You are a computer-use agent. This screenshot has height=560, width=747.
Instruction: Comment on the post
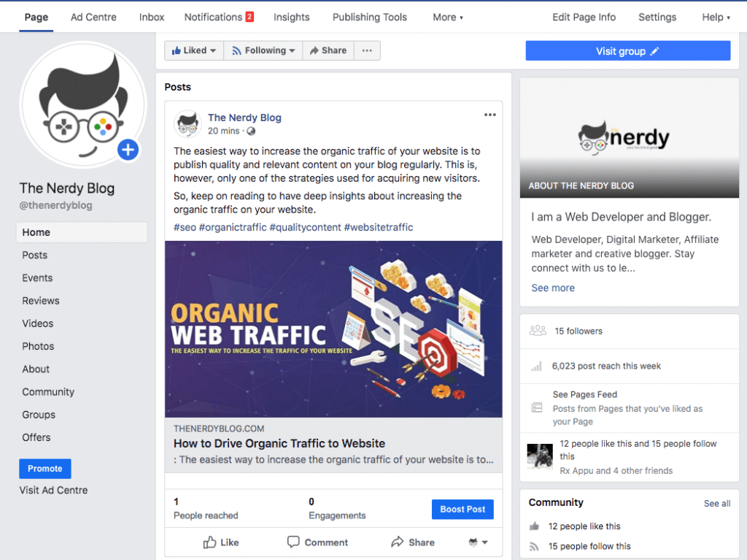(317, 542)
